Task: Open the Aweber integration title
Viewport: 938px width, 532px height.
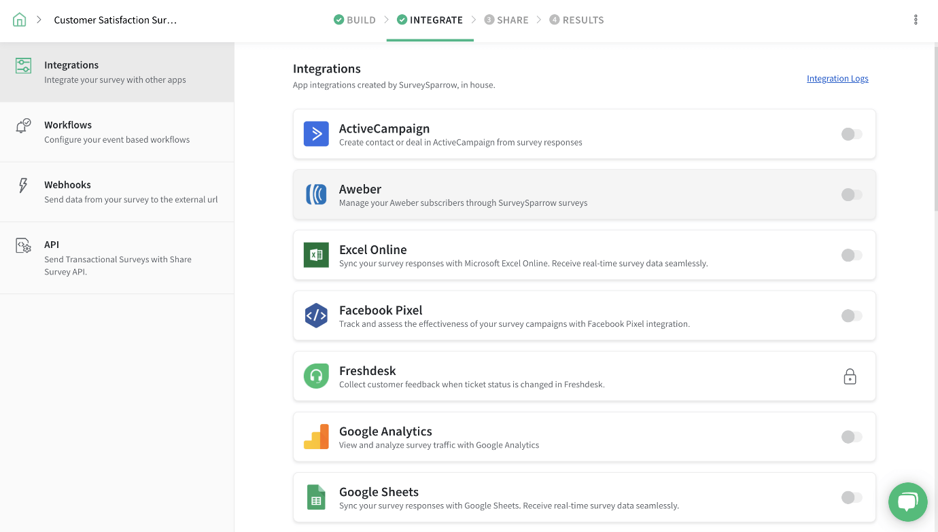Action: coord(360,189)
